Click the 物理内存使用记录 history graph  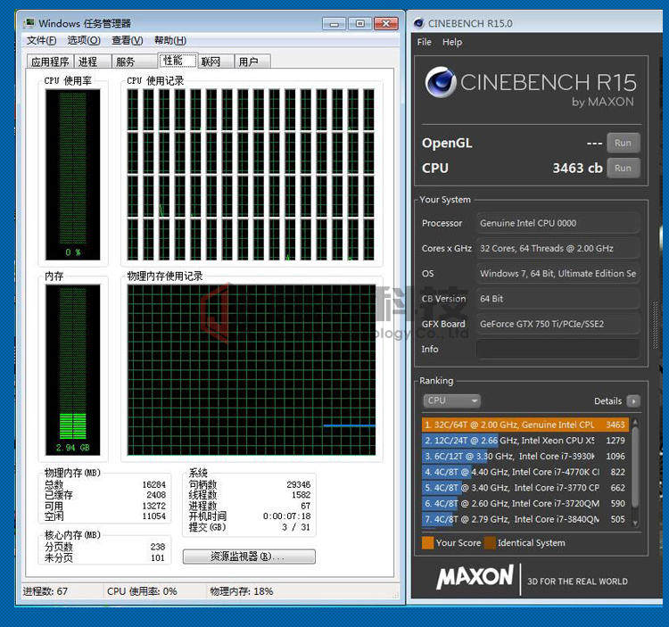(x=252, y=370)
